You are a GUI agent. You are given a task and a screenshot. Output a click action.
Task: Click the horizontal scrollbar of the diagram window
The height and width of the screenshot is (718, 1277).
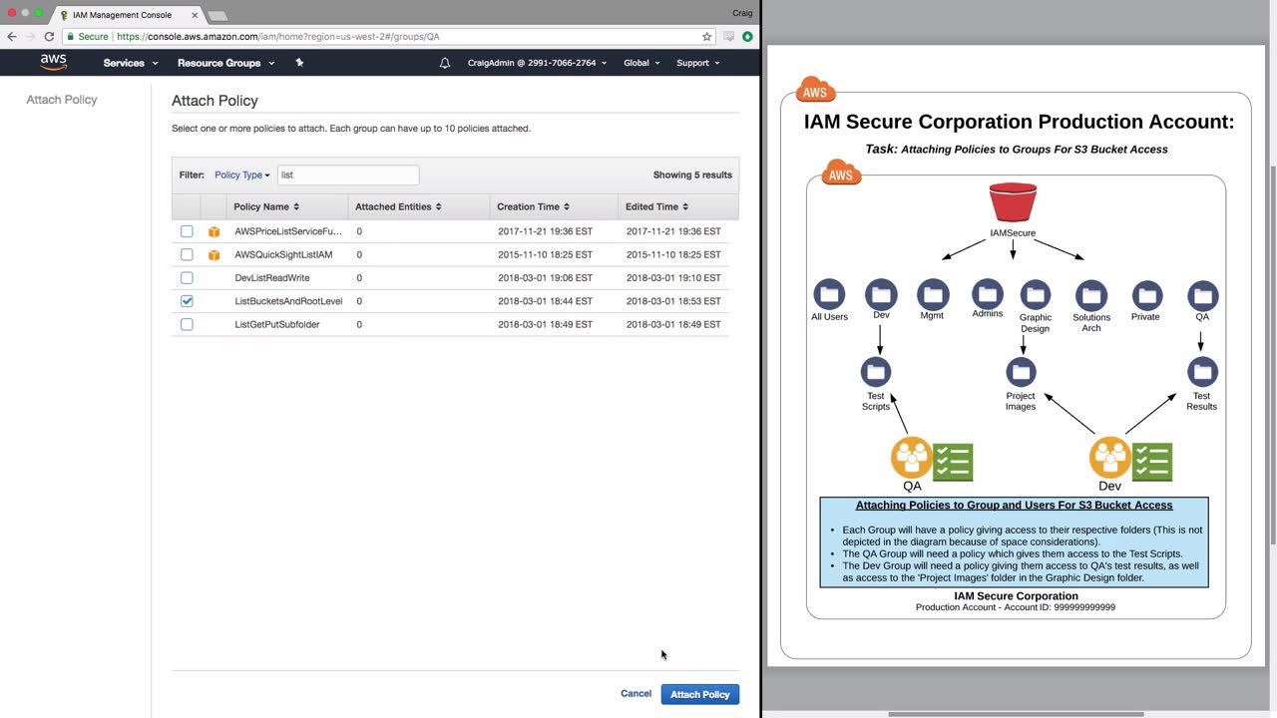pos(1016,714)
